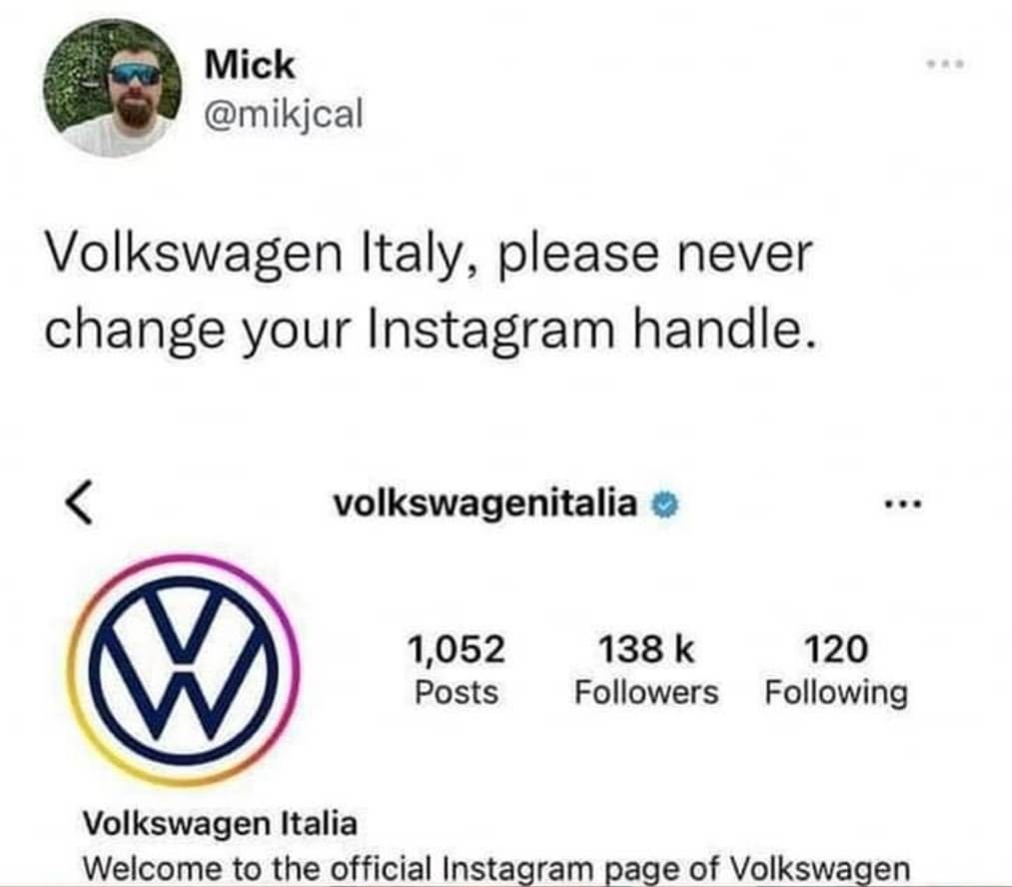
Task: Click the Posts label
Action: point(457,692)
